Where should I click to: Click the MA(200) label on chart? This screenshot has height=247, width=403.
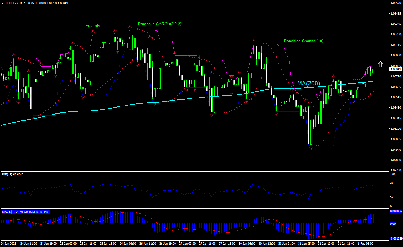click(308, 84)
